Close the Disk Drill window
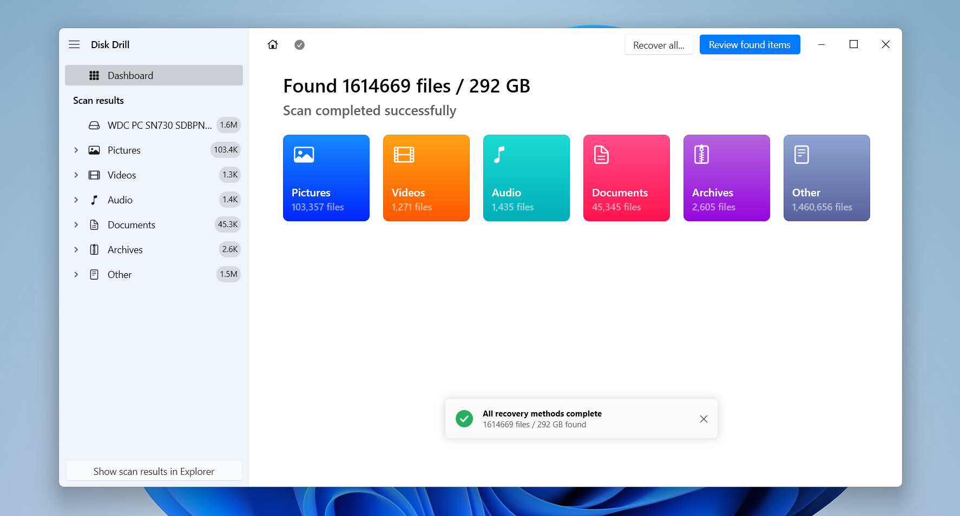Viewport: 960px width, 516px height. 886,44
